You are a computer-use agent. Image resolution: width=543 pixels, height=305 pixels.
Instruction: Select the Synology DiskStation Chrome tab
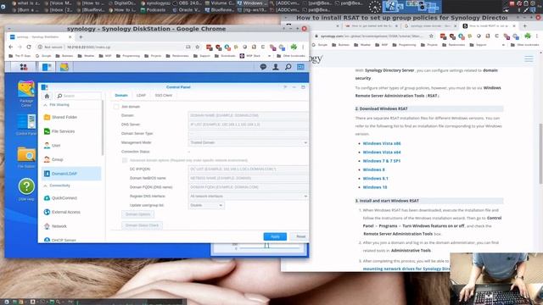coord(40,36)
